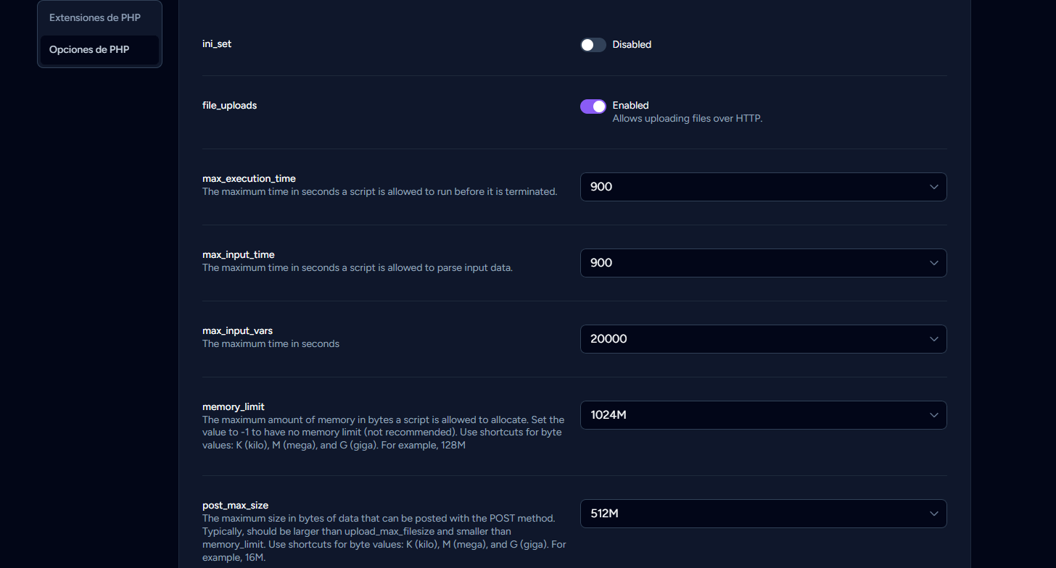1056x568 pixels.
Task: Select Opciones de PHP in the sidebar
Action: [89, 50]
